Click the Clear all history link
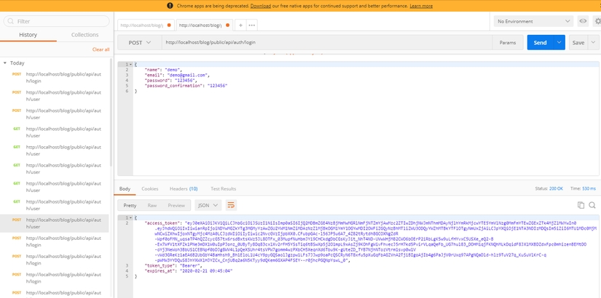Image resolution: width=601 pixels, height=298 pixels. click(101, 49)
